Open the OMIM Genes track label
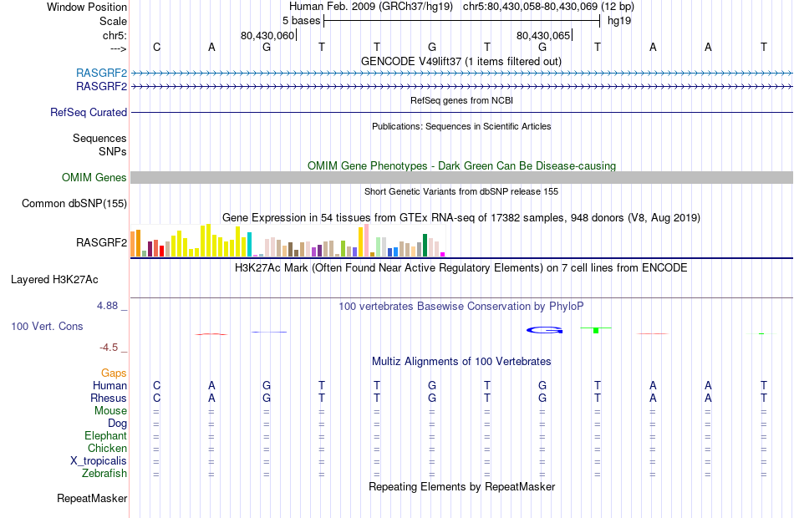 tap(94, 178)
